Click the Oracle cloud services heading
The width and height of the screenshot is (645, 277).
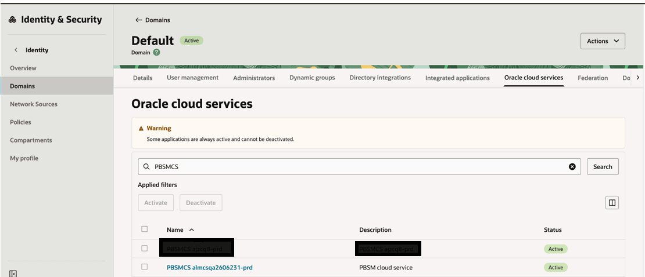click(192, 104)
